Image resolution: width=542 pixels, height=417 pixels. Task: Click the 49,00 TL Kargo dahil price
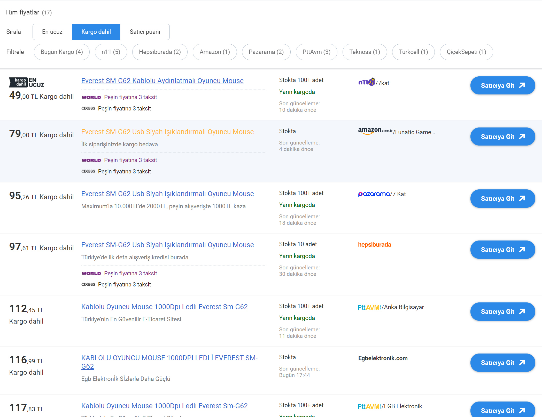click(x=41, y=96)
